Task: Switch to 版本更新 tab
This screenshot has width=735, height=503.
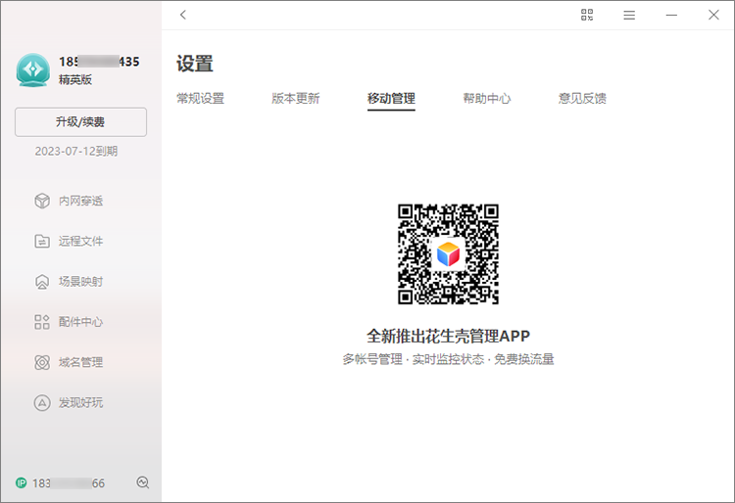Action: point(296,98)
